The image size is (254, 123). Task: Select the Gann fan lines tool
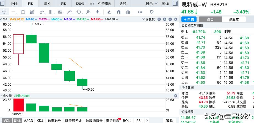[32, 12]
